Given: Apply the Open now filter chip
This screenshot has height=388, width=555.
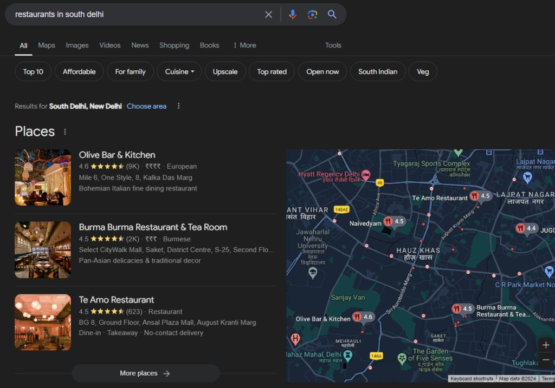Looking at the screenshot, I should [x=322, y=72].
